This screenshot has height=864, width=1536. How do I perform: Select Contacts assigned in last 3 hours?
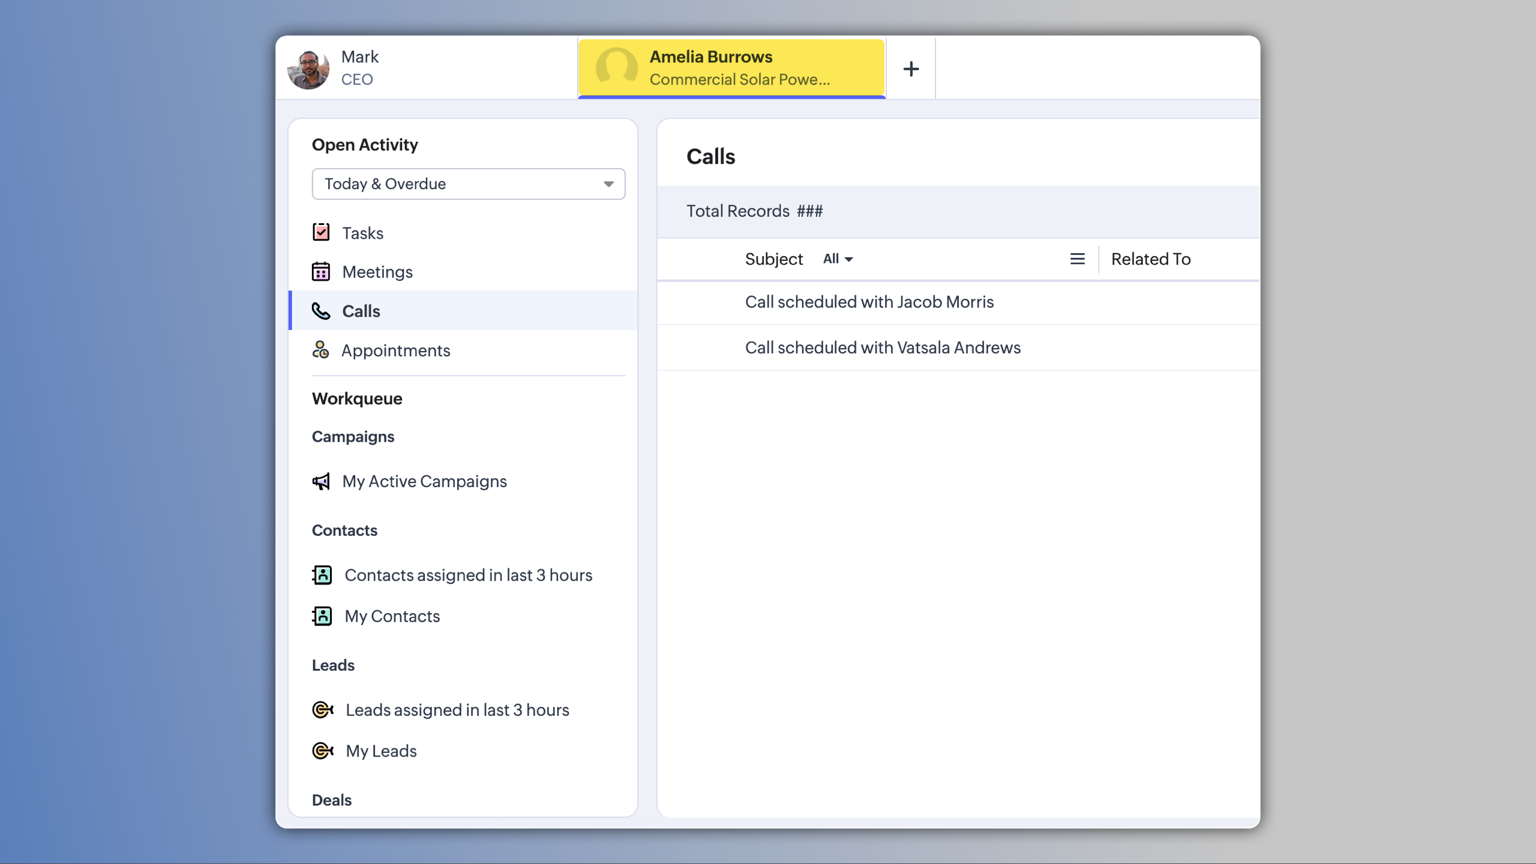coord(468,575)
